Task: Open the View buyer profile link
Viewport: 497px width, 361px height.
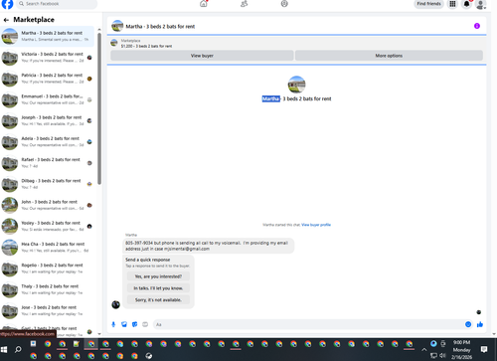Action: pyautogui.click(x=316, y=225)
